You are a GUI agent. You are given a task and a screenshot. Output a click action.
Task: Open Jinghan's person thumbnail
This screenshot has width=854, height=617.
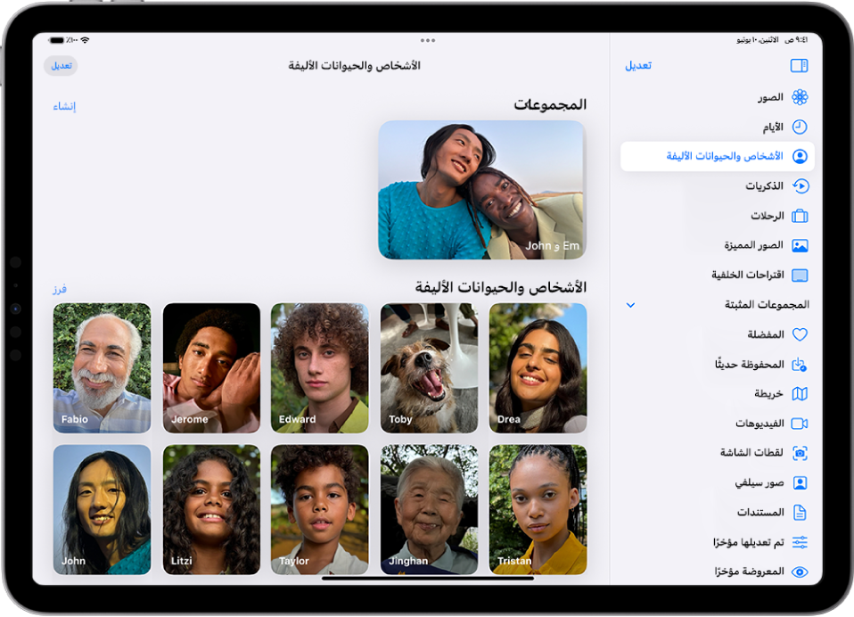click(429, 510)
